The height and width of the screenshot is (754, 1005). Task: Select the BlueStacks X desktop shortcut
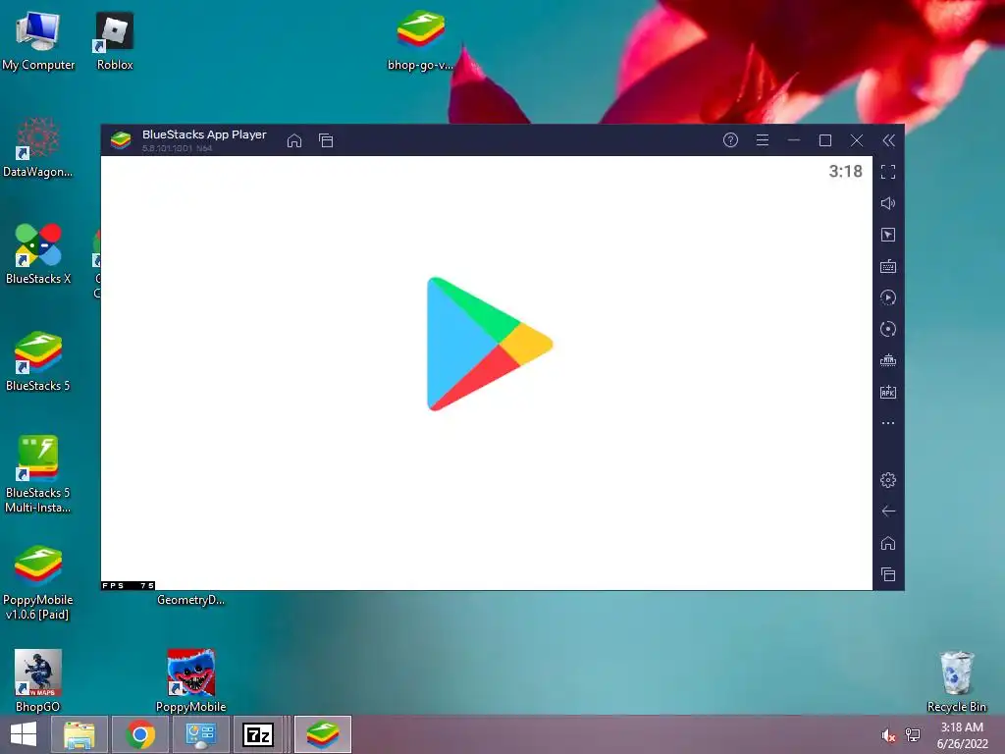(x=38, y=254)
